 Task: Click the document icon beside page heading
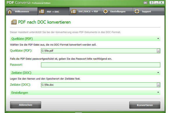[x=14, y=22]
